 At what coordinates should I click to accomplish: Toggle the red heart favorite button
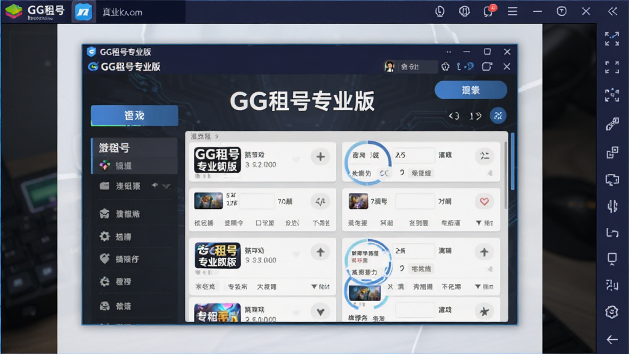tap(484, 202)
